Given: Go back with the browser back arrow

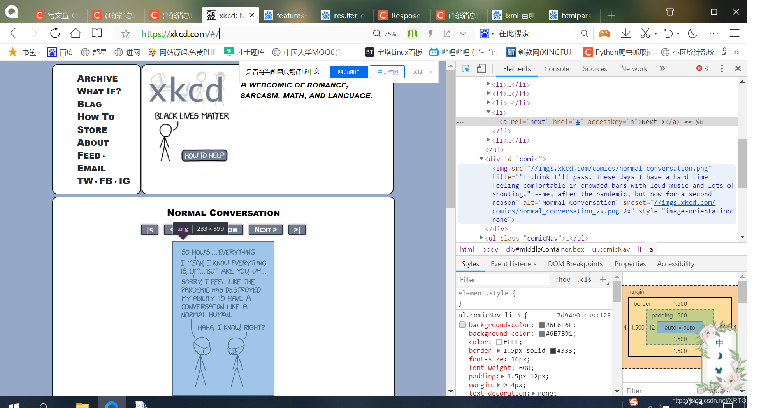Looking at the screenshot, I should click(x=13, y=33).
